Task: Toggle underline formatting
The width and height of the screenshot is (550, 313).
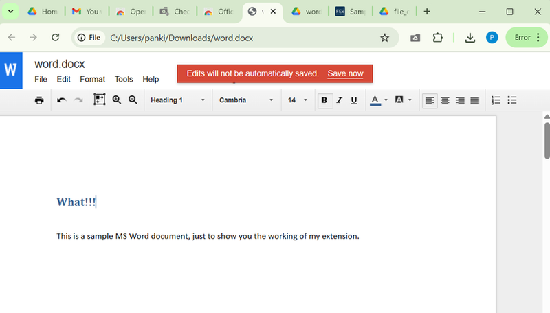Action: (x=354, y=100)
